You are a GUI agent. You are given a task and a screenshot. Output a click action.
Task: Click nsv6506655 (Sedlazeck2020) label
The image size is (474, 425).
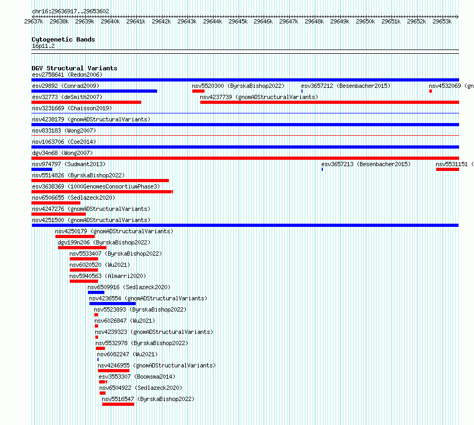pos(73,198)
